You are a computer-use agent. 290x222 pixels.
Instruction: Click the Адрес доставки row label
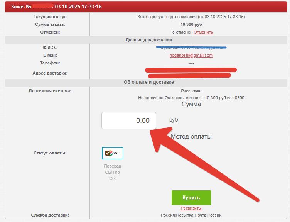[50, 73]
